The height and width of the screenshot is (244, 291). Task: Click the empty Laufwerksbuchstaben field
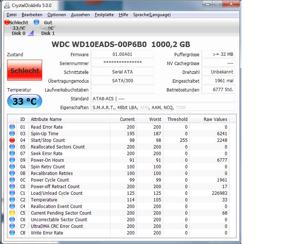click(x=122, y=90)
